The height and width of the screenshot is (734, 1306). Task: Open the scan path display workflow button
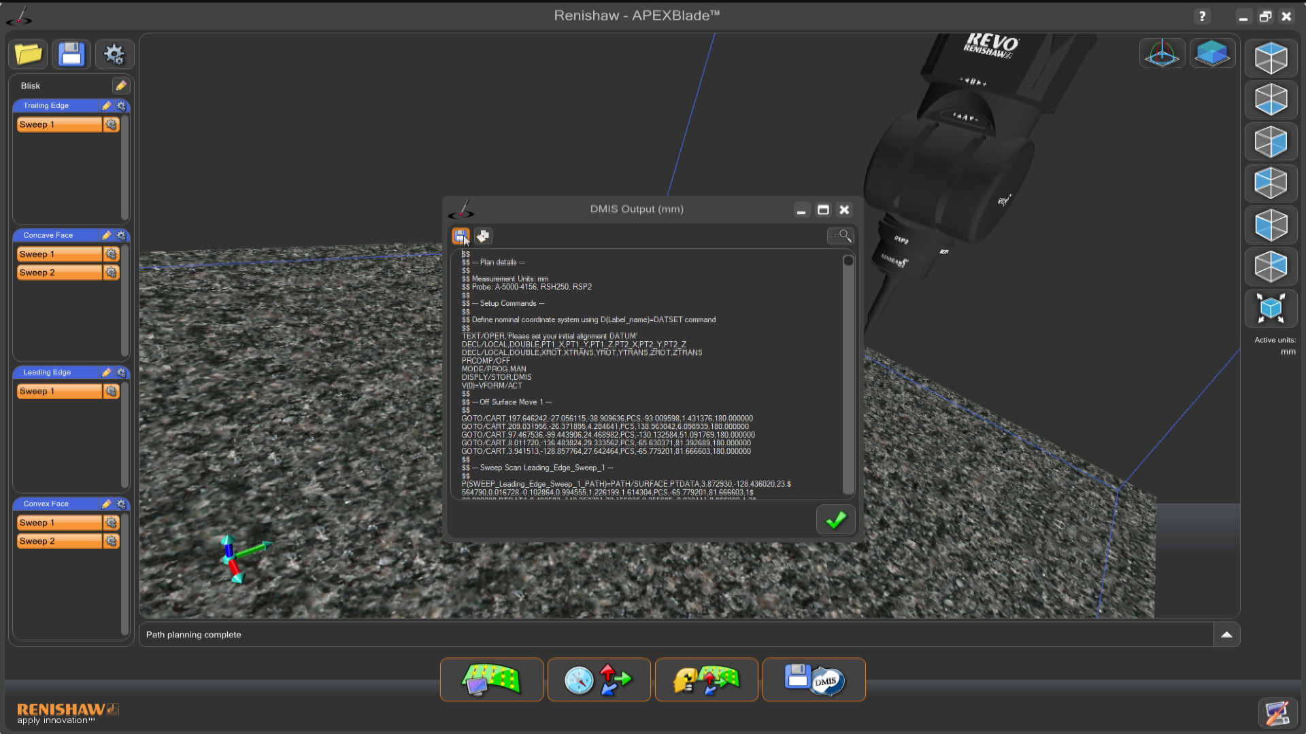pyautogui.click(x=491, y=680)
